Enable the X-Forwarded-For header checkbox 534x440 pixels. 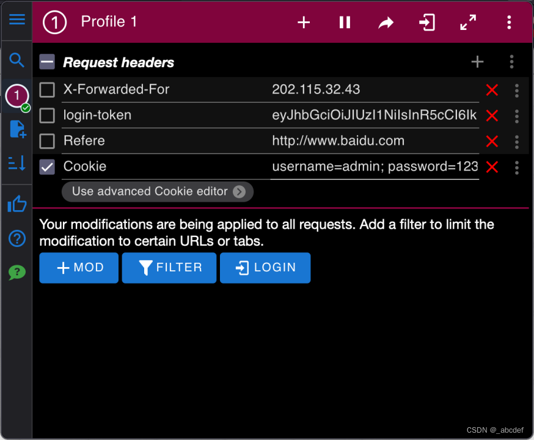pyautogui.click(x=47, y=90)
